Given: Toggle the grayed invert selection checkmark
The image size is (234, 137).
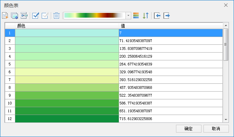Looking at the screenshot, I should (45, 16).
